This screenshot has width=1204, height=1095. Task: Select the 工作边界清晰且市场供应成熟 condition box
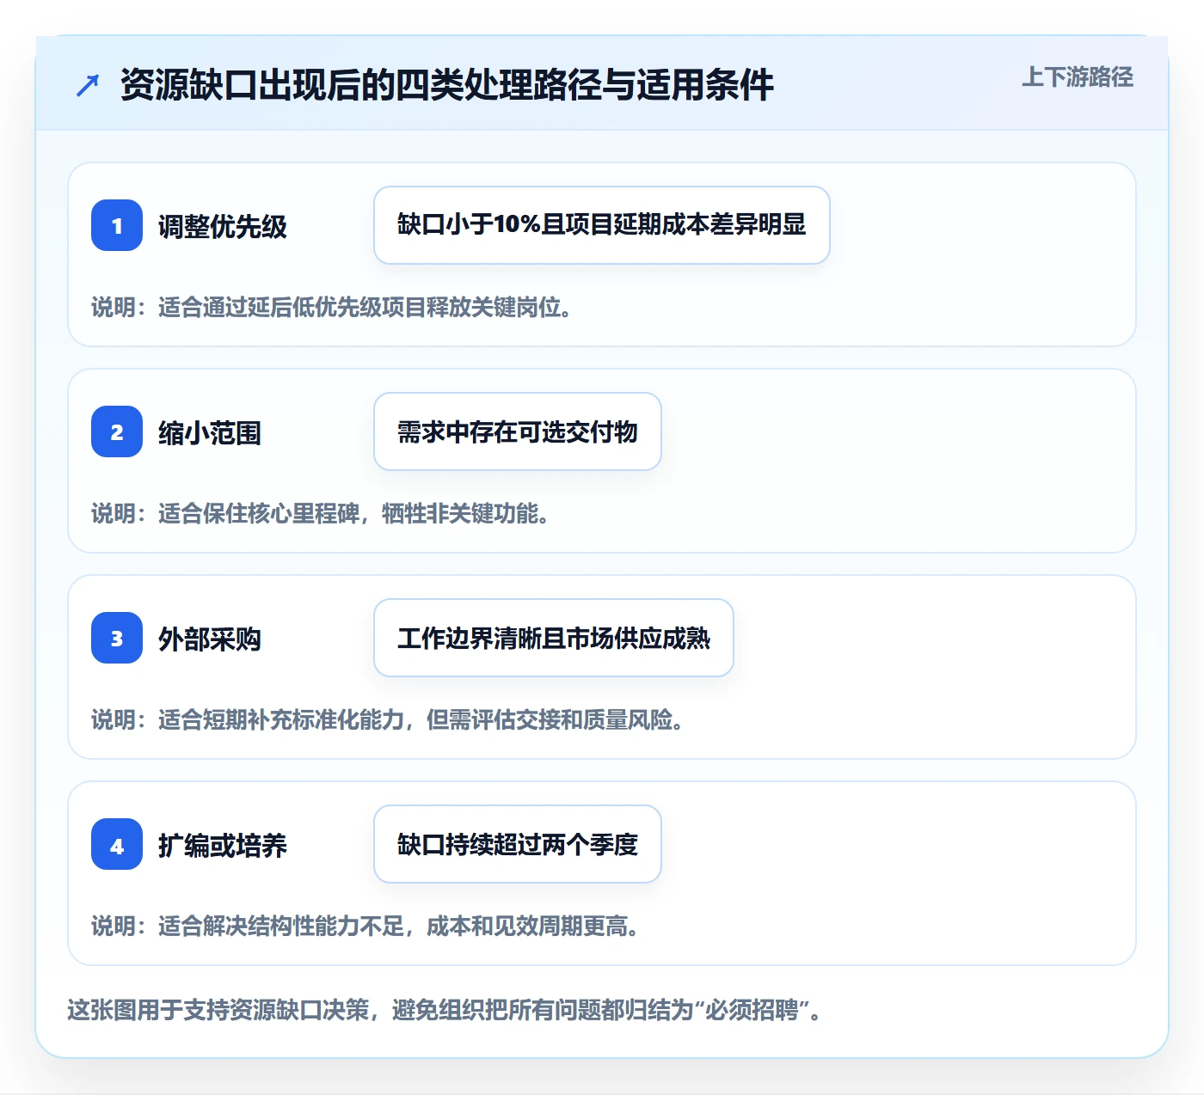[x=554, y=638]
